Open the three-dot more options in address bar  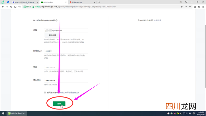point(186,7)
